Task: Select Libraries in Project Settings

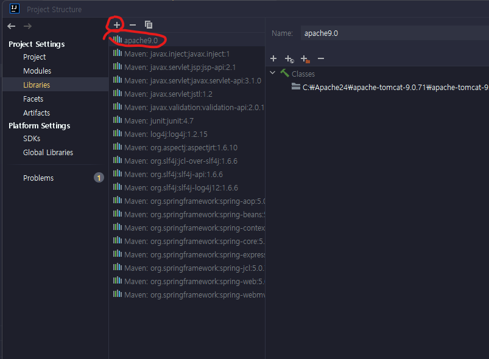Action: 37,85
